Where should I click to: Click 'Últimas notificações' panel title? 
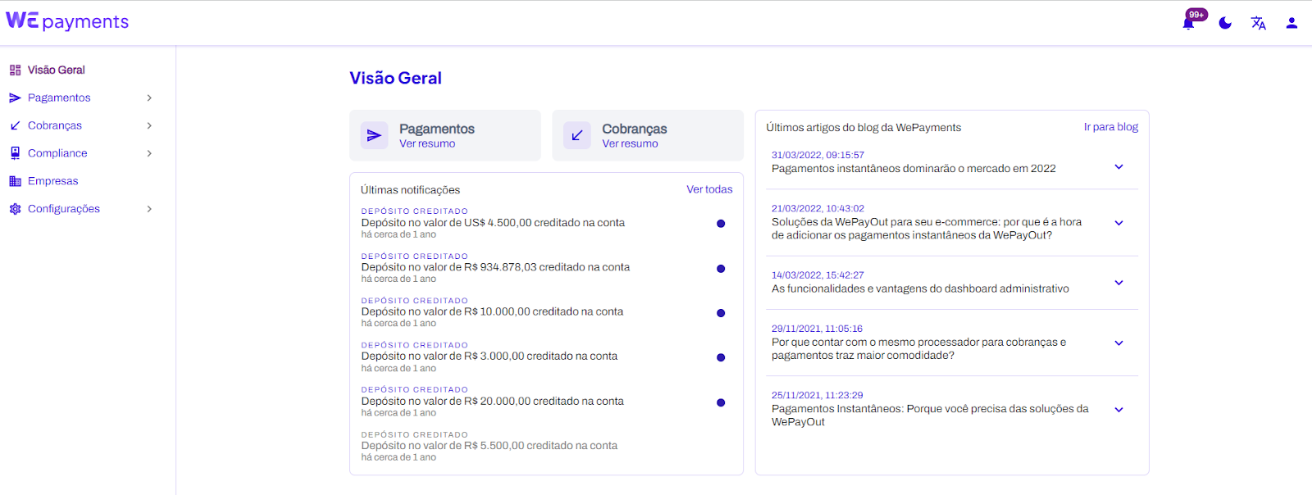410,190
